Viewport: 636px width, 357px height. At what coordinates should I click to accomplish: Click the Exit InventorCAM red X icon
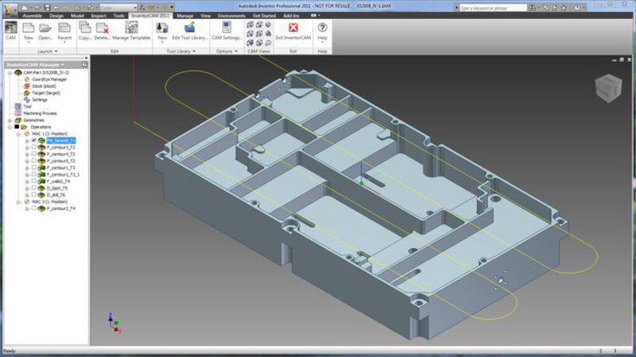pyautogui.click(x=293, y=28)
